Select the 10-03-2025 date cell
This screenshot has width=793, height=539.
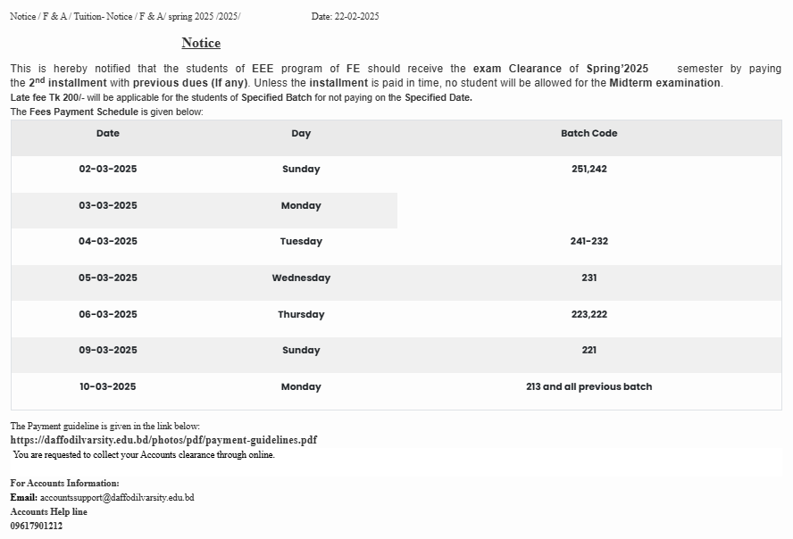tap(108, 386)
